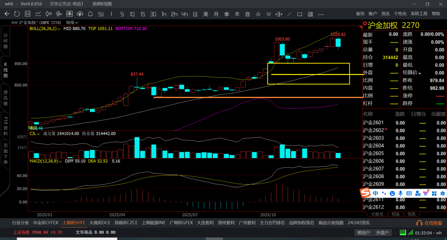447x240 pixels.
Task: Click the Sogou input S logo
Action: [x=365, y=193]
